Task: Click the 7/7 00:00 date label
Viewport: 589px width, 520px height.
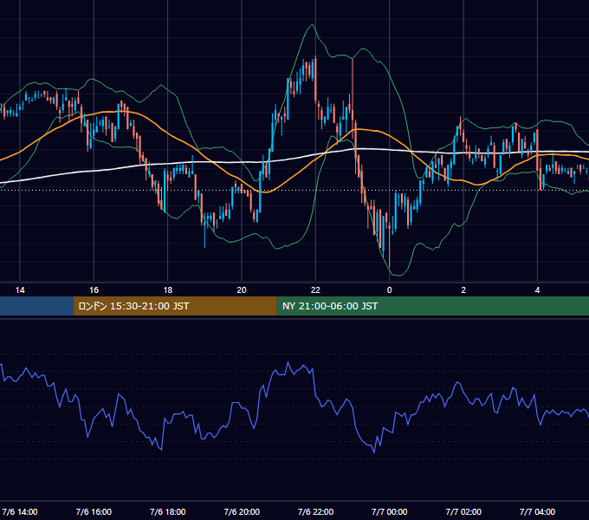Action: 390,511
